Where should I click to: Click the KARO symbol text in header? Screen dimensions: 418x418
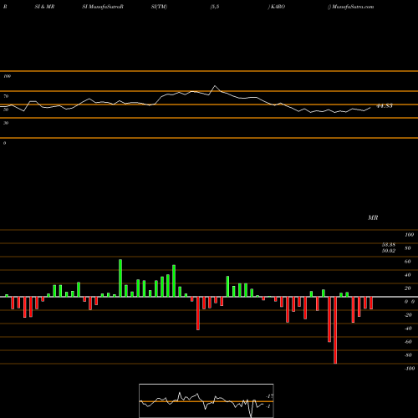tap(277, 7)
